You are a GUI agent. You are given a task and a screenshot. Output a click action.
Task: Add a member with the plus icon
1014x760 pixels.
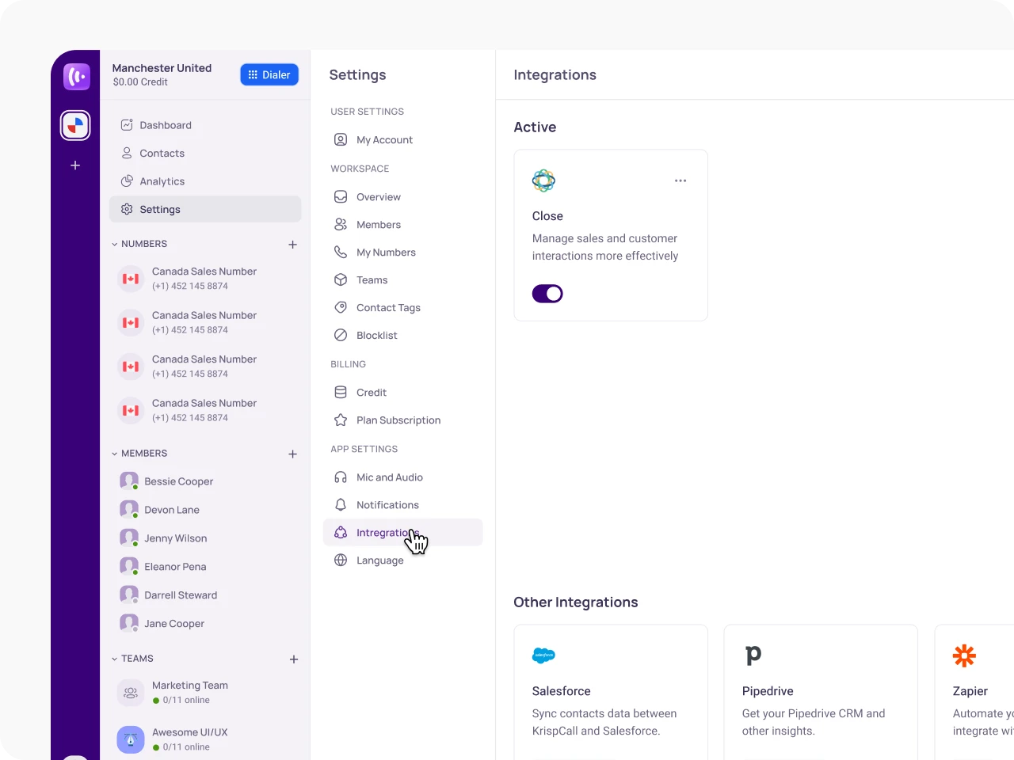click(x=293, y=454)
